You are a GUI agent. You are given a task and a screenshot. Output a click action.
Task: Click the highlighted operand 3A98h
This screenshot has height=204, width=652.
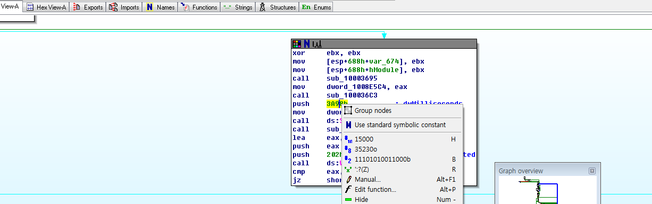tap(337, 104)
